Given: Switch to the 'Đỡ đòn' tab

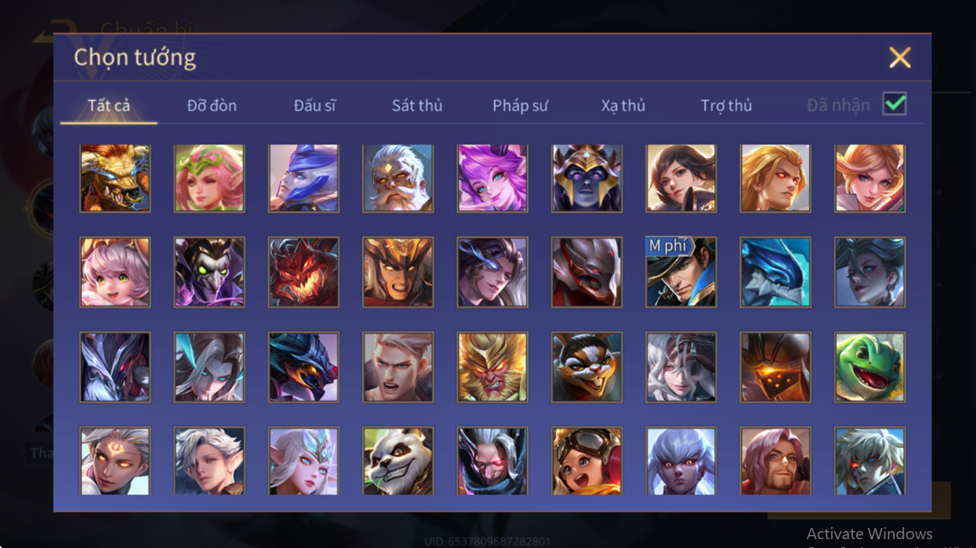Looking at the screenshot, I should (x=212, y=105).
